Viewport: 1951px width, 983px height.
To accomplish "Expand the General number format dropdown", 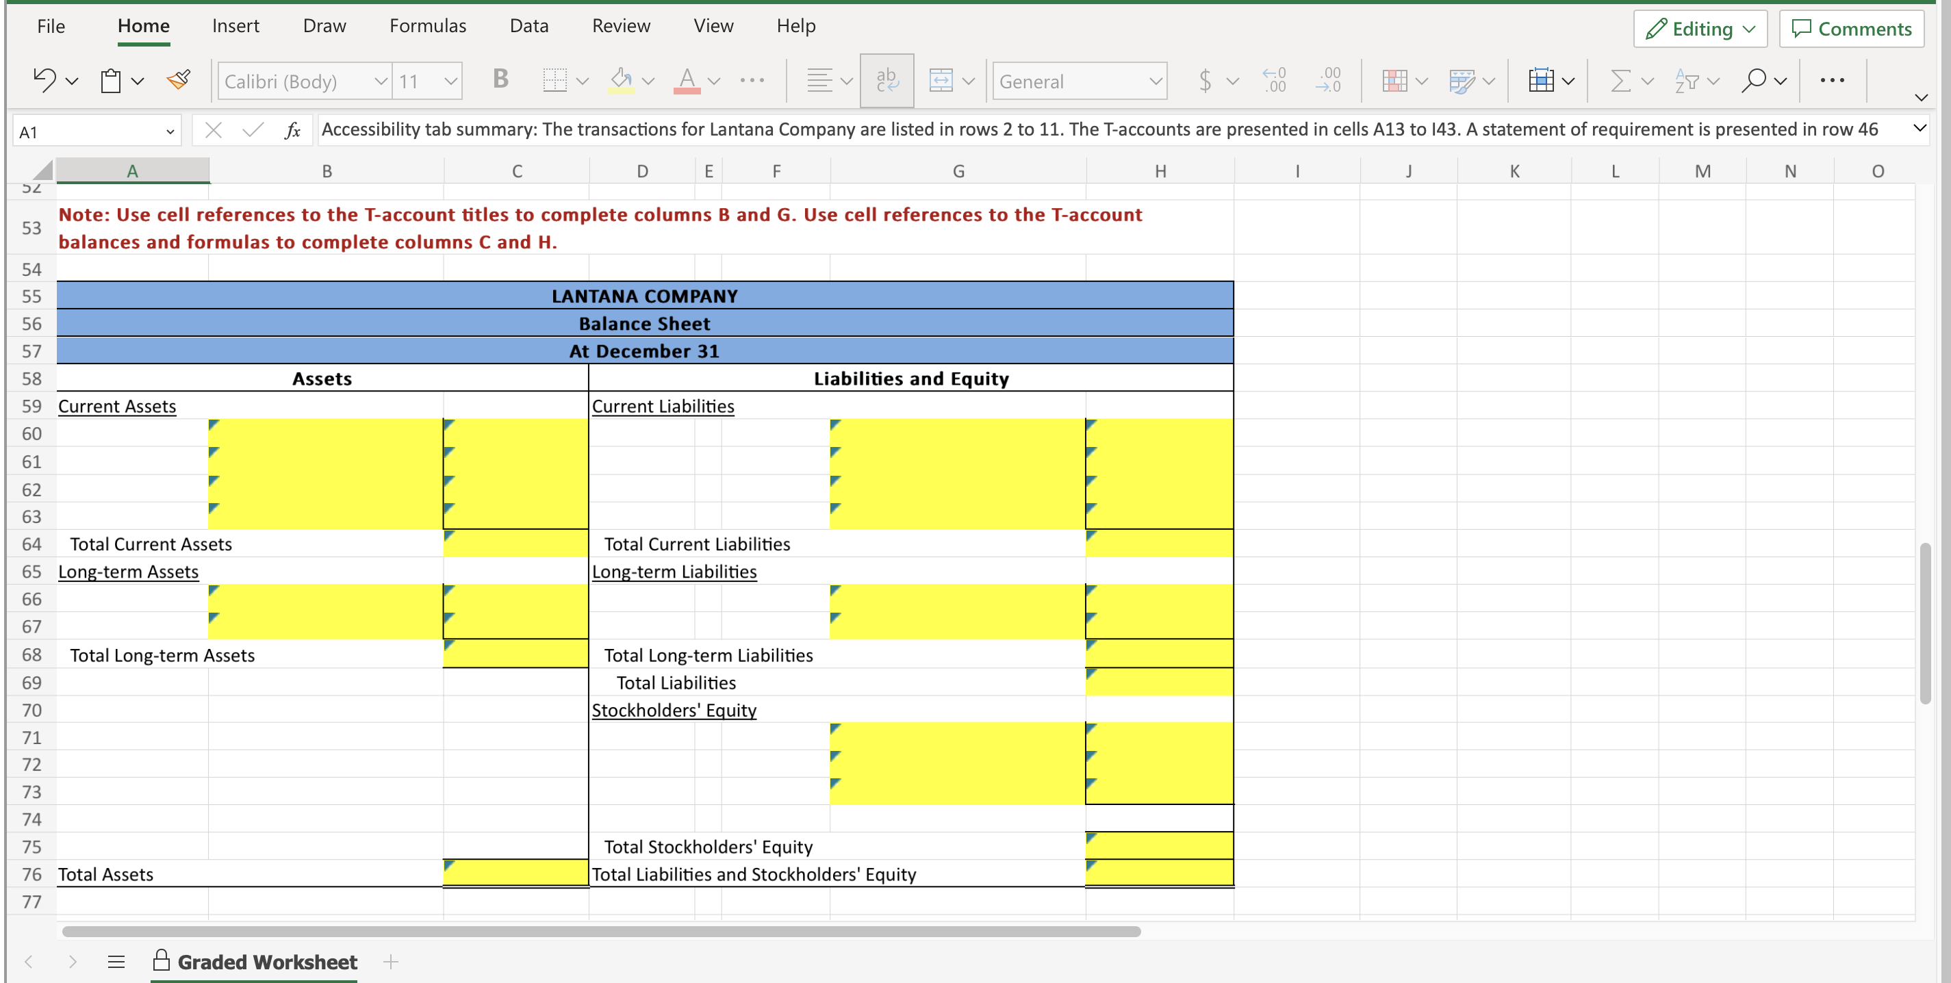I will [x=1155, y=81].
